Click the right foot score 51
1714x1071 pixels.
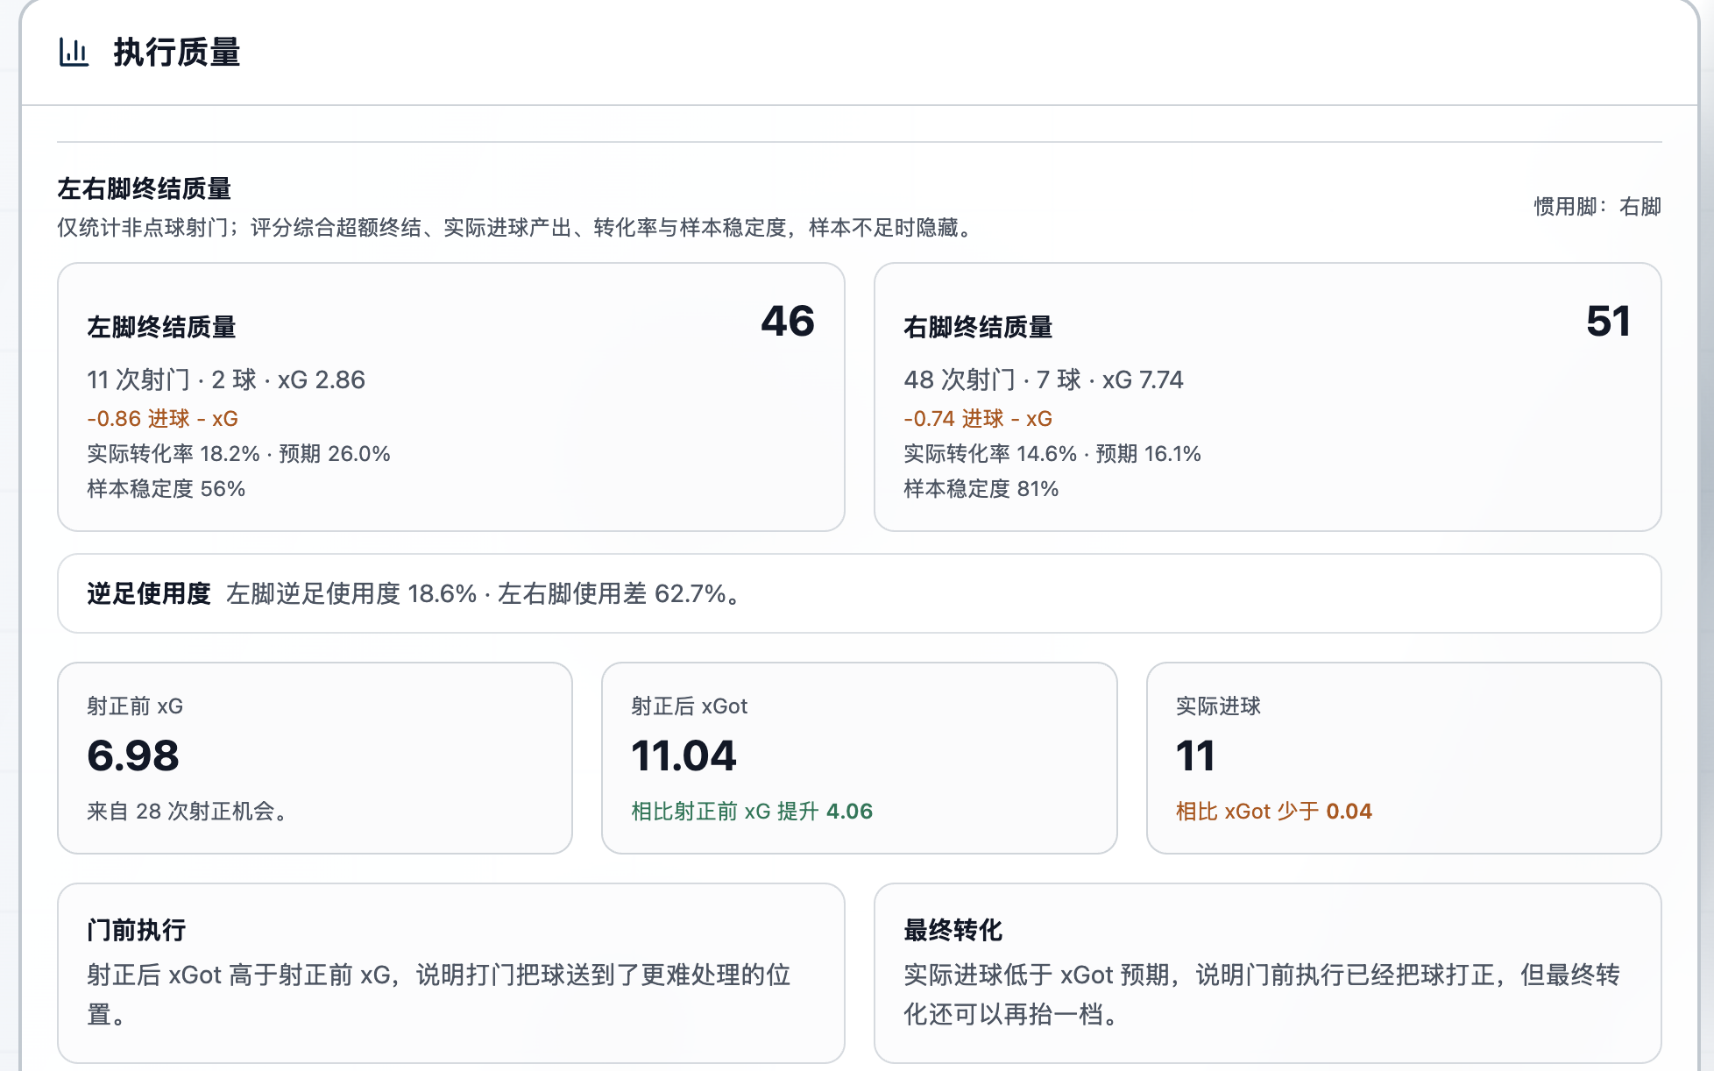(x=1608, y=321)
